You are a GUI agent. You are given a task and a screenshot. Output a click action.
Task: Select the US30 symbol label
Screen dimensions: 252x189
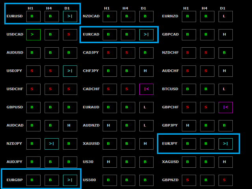[88, 162]
